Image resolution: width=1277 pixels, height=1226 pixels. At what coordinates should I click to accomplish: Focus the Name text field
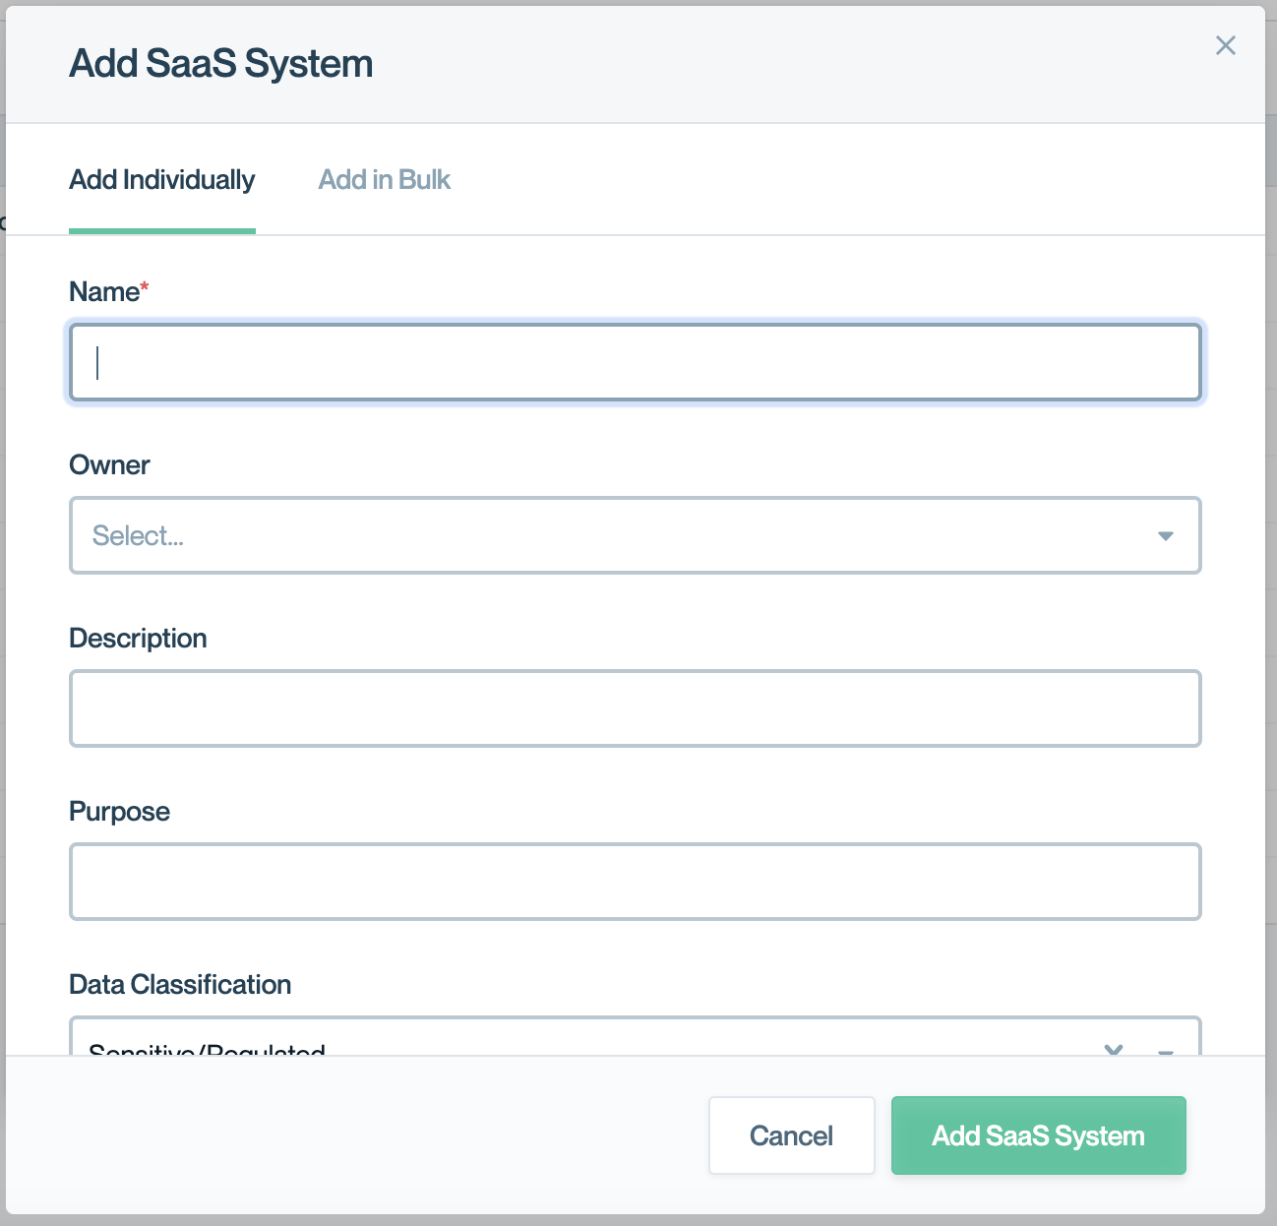[635, 363]
